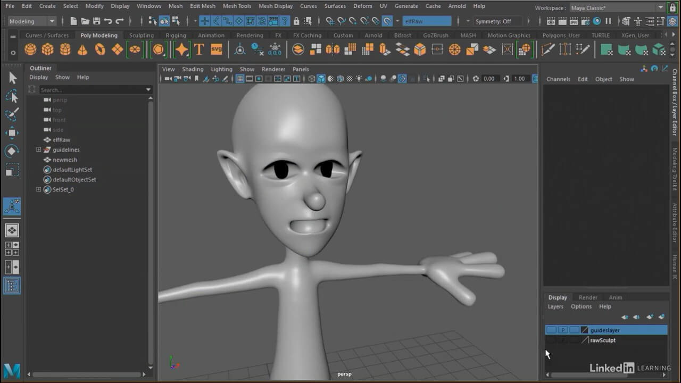Import SVG using the shelf icon
This screenshot has width=681, height=383.
tap(217, 49)
